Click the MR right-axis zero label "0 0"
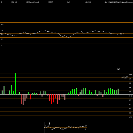This screenshot has height=133, width=133. [130, 96]
